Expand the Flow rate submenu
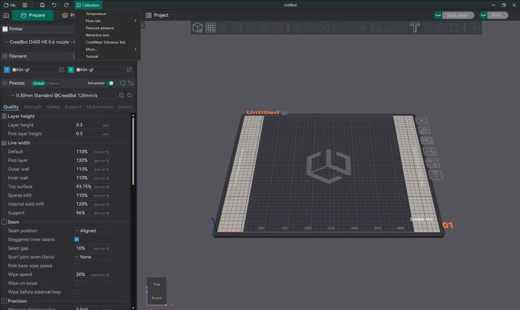The height and width of the screenshot is (310, 520). [108, 21]
